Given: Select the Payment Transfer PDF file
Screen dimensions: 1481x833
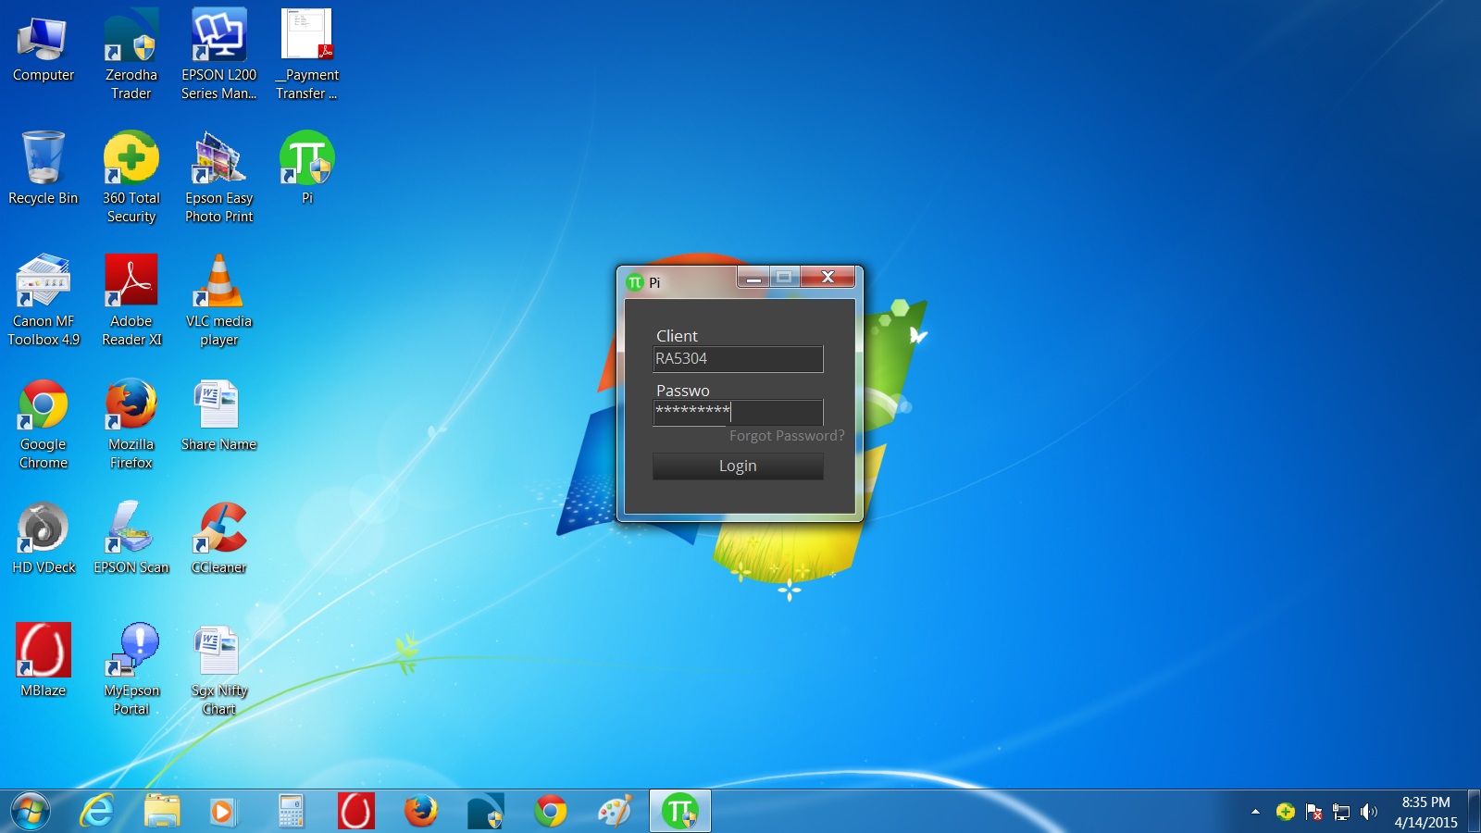Looking at the screenshot, I should point(307,56).
